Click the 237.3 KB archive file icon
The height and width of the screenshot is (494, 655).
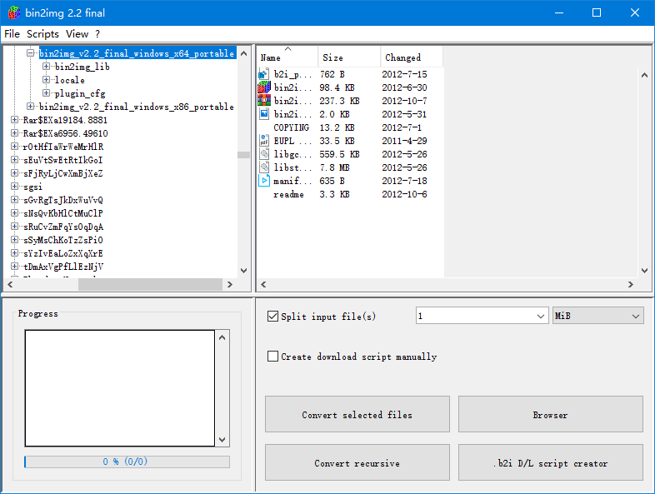[263, 101]
